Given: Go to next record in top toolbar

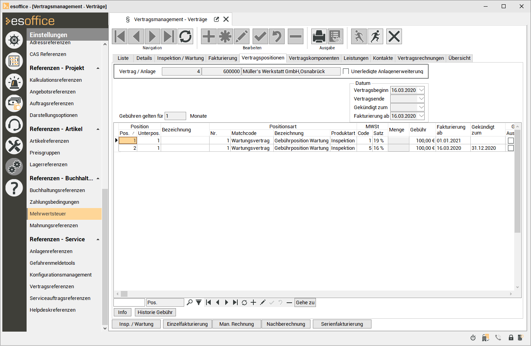Looking at the screenshot, I should tap(153, 36).
